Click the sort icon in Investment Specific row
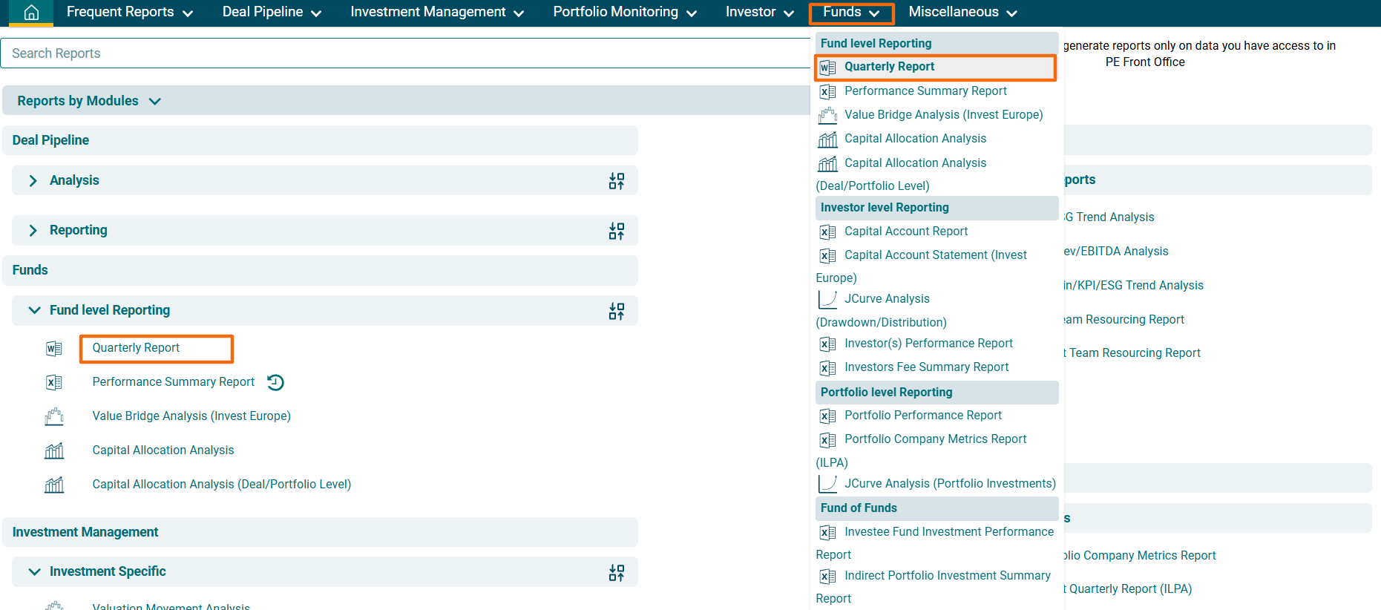This screenshot has width=1381, height=610. pyautogui.click(x=616, y=572)
